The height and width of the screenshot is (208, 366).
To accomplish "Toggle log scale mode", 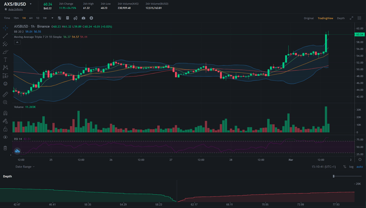I will point(351,167).
